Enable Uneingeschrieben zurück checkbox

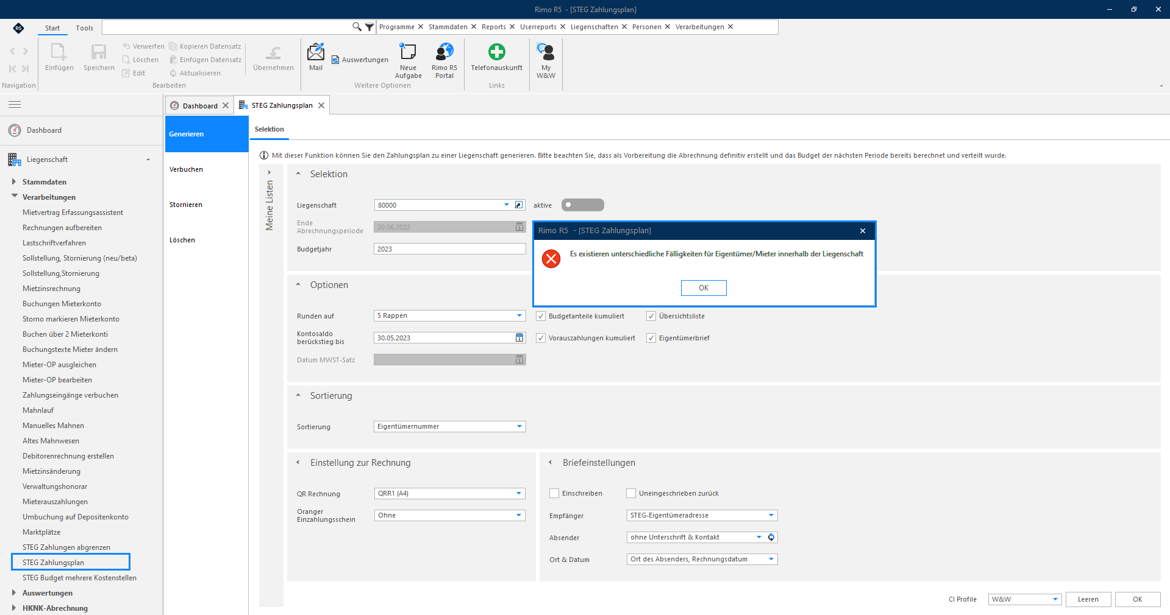[631, 493]
